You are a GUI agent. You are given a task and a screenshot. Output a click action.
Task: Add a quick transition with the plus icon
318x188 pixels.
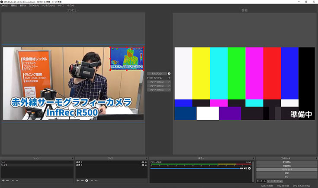pos(169,78)
